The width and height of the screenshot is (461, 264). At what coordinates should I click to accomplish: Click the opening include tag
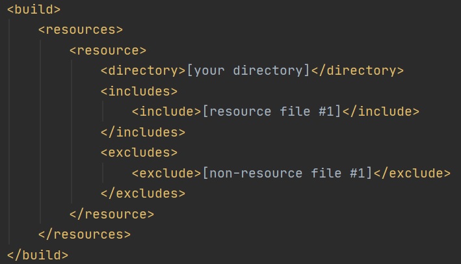pos(166,111)
